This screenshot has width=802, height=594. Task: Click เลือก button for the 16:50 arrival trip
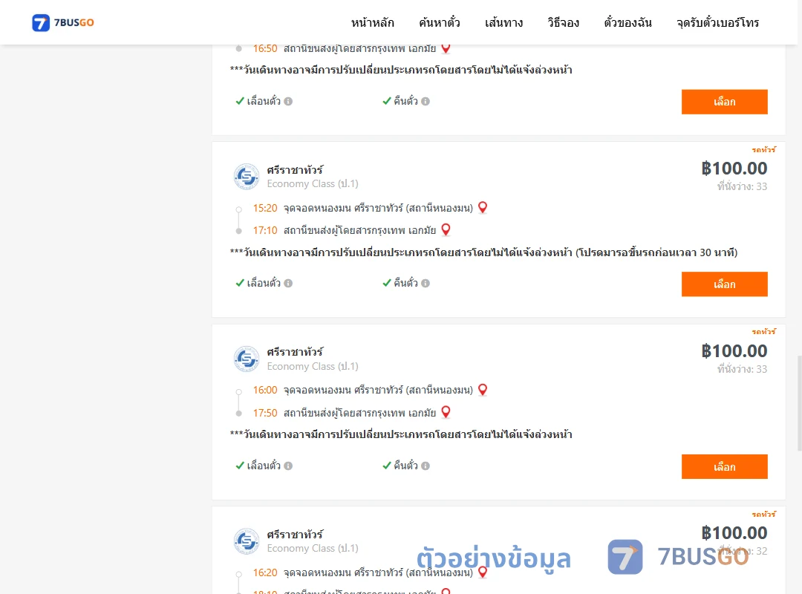[x=724, y=102]
